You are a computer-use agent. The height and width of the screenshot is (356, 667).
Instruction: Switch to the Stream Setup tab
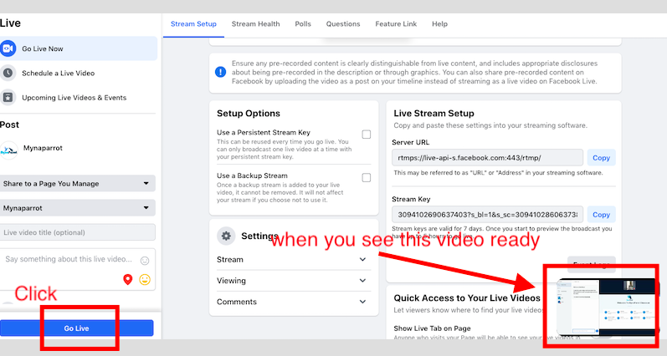(193, 24)
